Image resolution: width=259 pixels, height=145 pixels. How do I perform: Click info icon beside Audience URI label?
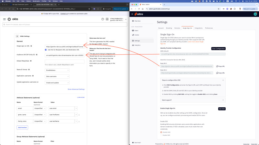point(37,54)
